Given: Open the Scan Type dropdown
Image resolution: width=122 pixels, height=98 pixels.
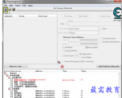Looking at the screenshot, I should point(84,29).
